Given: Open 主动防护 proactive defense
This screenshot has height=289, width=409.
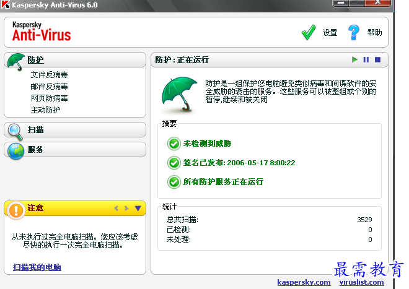Looking at the screenshot, I should pos(45,110).
